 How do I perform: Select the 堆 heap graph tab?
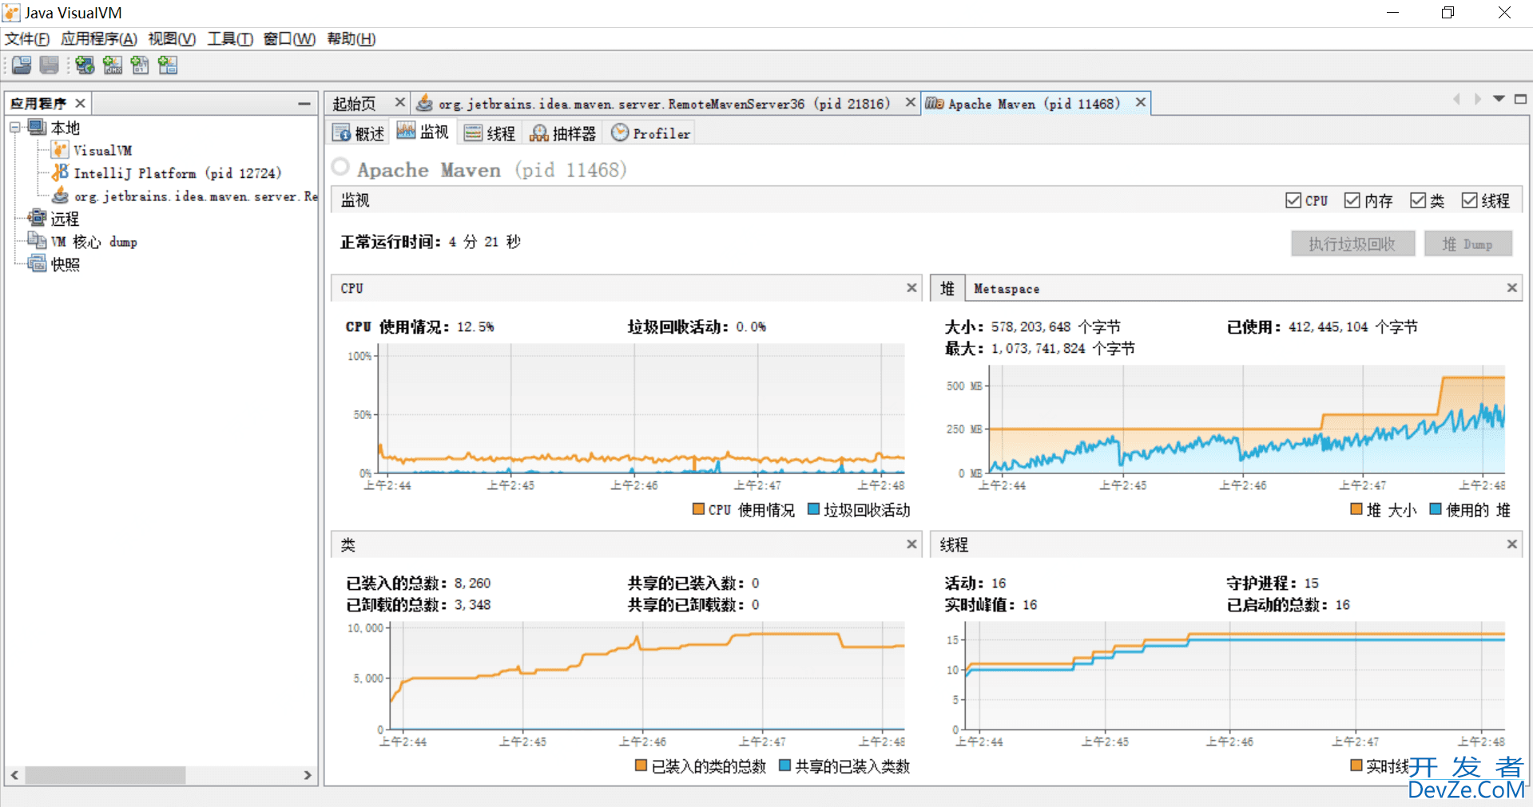947,288
